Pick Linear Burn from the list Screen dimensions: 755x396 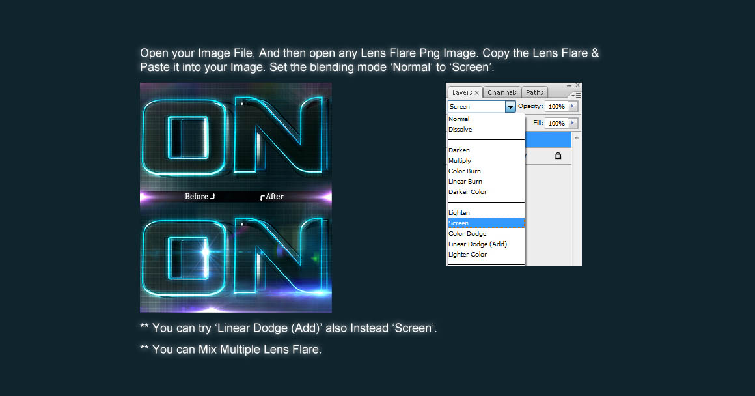click(x=465, y=182)
